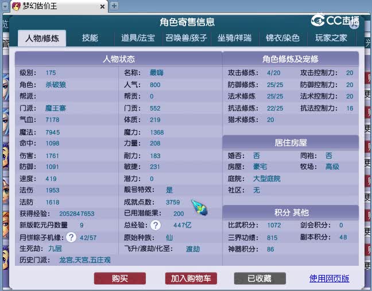Click the 飞升/渡劫/化圣 value 渡劫
Screen dimensions: 372x291
point(193,249)
